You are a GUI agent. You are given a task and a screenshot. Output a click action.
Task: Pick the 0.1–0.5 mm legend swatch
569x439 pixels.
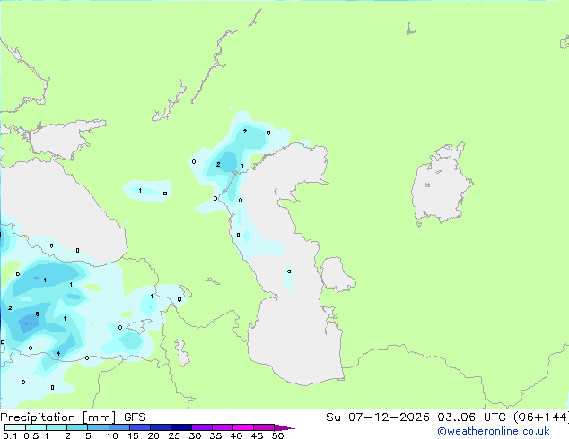click(15, 427)
